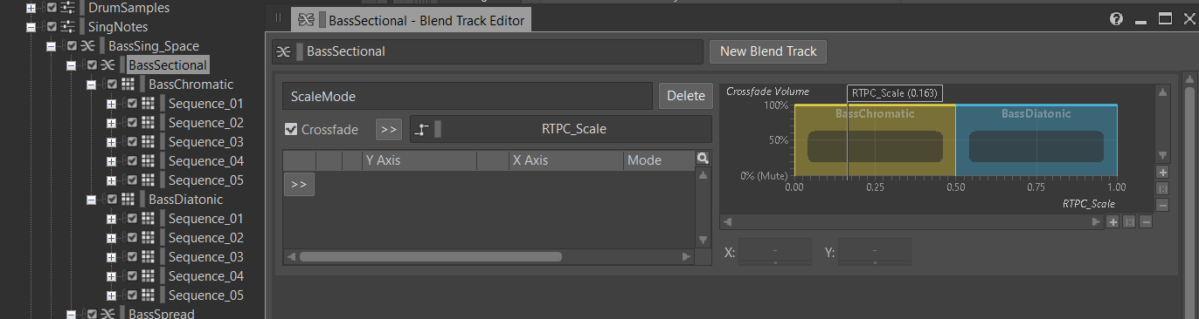Uncheck the SingNotes inclusion checkbox
Image resolution: width=1199 pixels, height=319 pixels.
[x=52, y=27]
